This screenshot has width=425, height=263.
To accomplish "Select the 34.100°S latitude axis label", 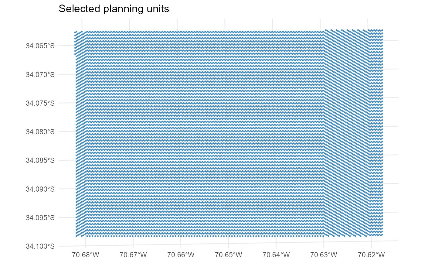I will [x=40, y=246].
